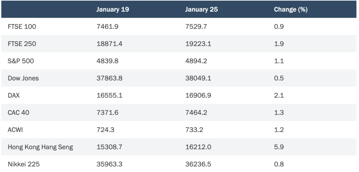Select the FTSE 100 row label
Screen dimensions: 359x172
click(22, 27)
